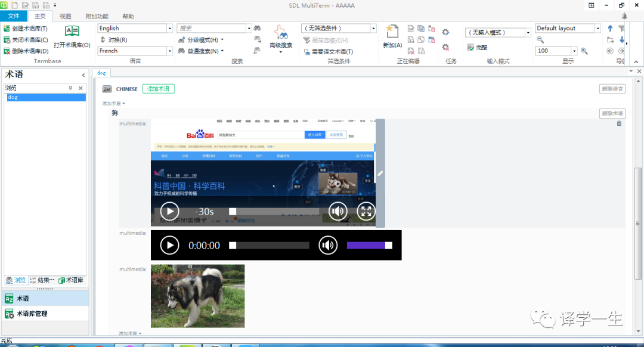
Task: Click the back circle arrow navigation icon
Action: point(610,51)
